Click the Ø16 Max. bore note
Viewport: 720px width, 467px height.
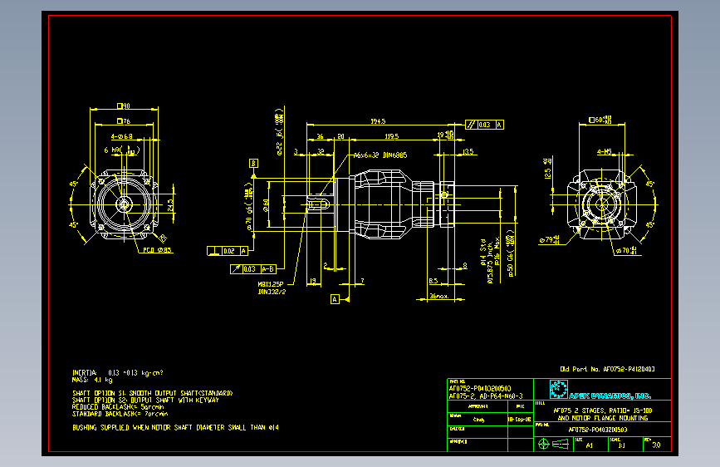click(497, 252)
